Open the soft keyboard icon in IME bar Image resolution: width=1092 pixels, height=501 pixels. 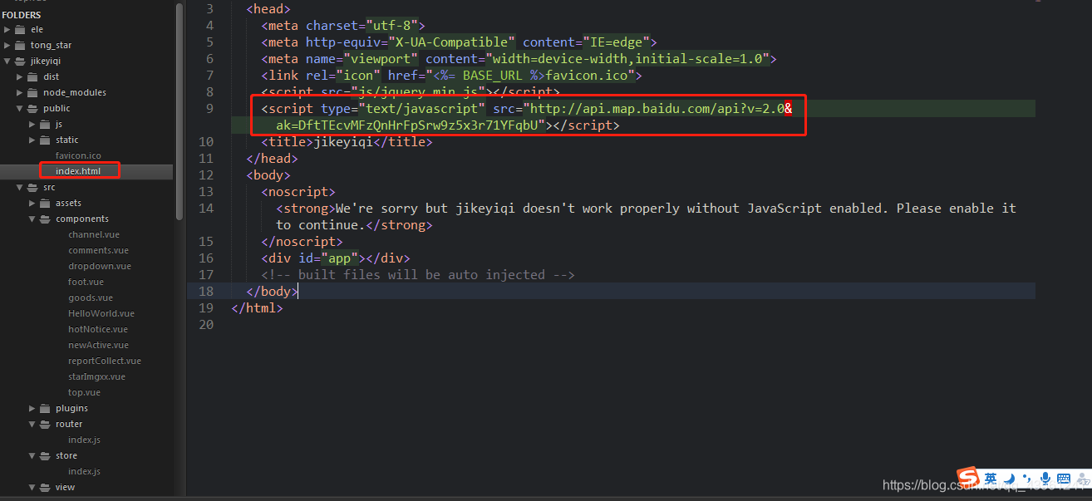pos(1064,479)
